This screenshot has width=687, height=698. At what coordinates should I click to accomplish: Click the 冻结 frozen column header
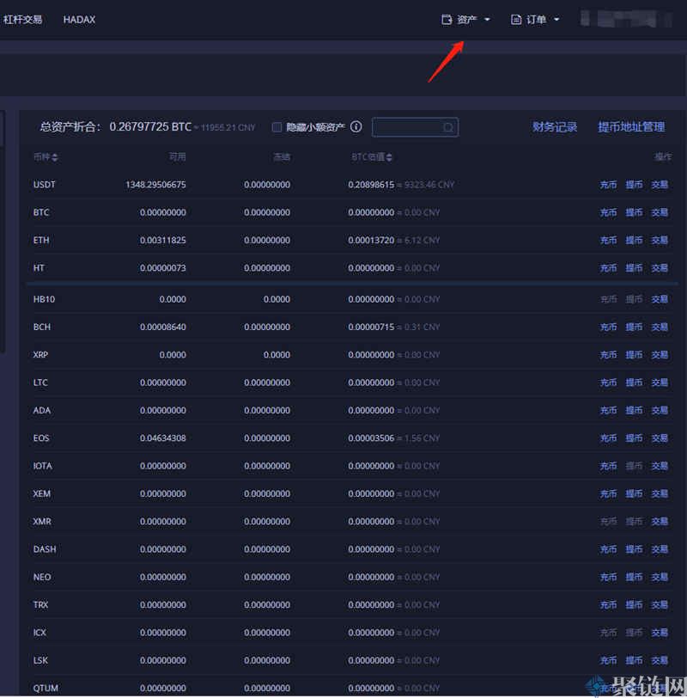[282, 157]
